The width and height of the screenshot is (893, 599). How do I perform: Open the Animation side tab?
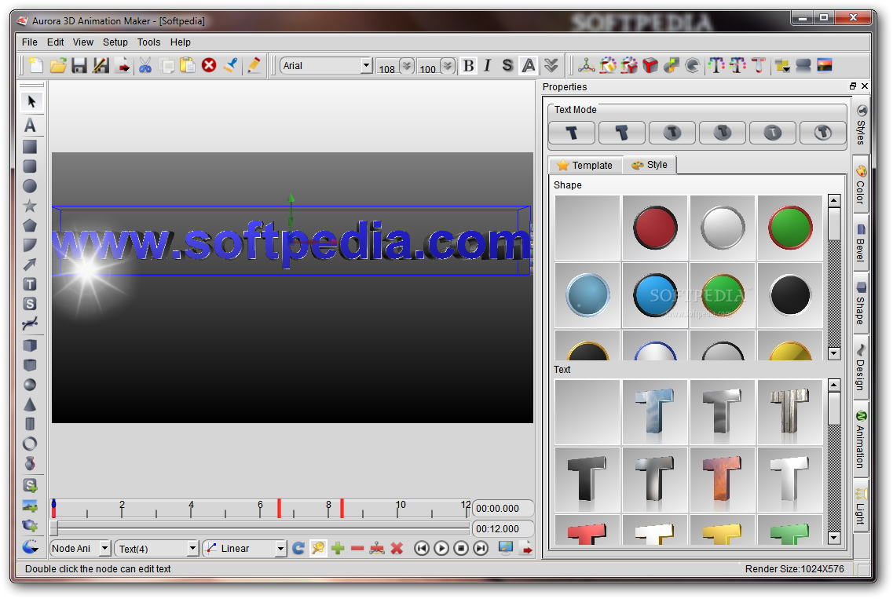tap(861, 440)
